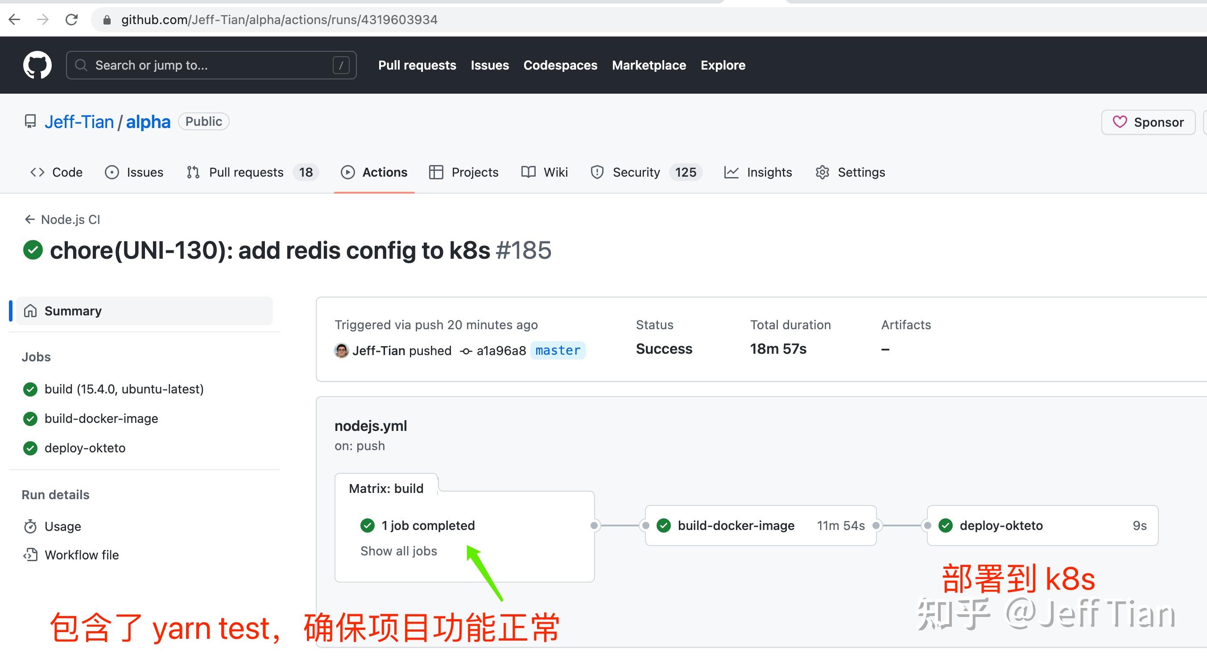Open Security tab showing 125
The width and height of the screenshot is (1207, 662).
pos(647,172)
